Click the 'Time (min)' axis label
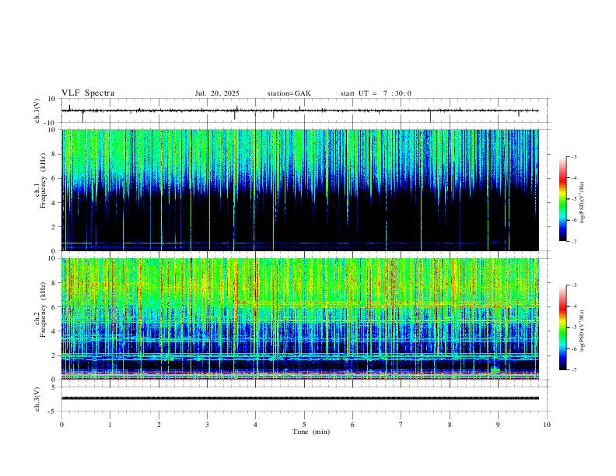 pos(311,432)
